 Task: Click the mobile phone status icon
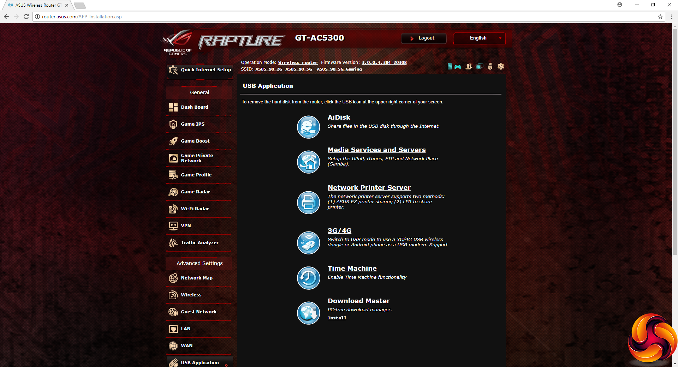(450, 66)
